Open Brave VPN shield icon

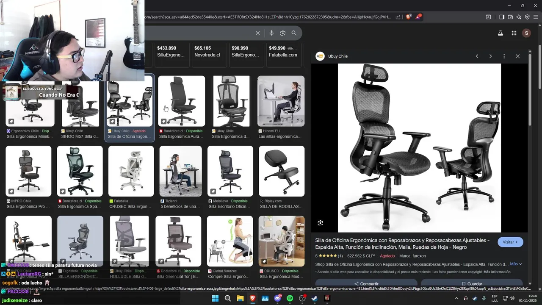point(527,17)
